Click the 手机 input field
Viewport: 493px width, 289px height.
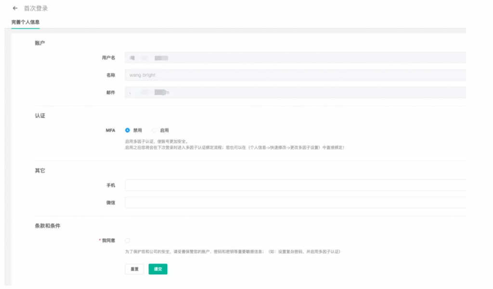click(x=295, y=185)
